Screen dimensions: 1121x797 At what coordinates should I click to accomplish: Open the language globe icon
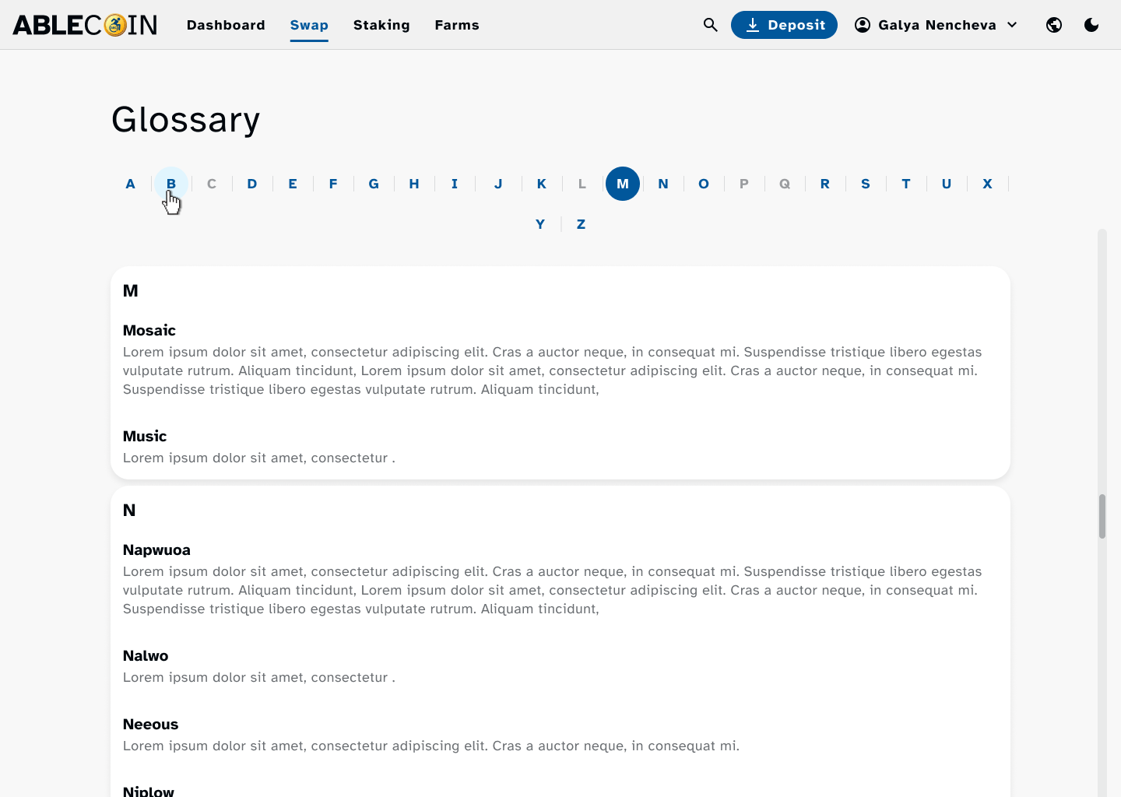click(1054, 25)
